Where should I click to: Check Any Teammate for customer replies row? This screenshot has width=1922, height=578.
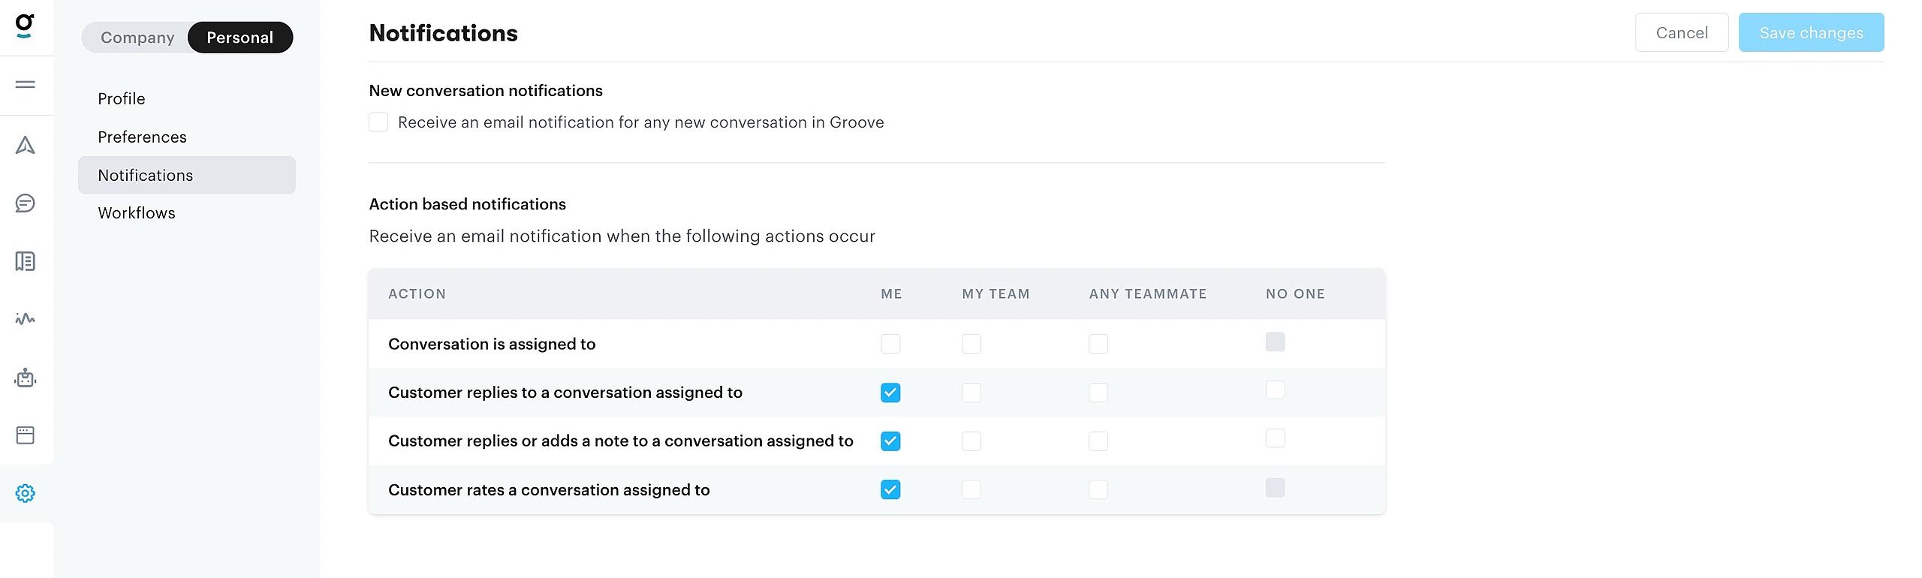click(1098, 393)
